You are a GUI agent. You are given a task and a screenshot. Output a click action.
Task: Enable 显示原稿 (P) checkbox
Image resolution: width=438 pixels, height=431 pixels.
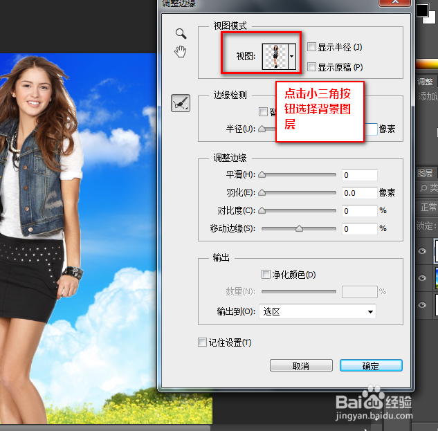click(311, 66)
